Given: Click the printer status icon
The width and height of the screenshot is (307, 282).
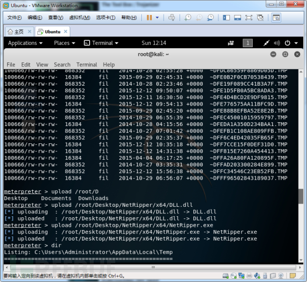Looking at the screenshot, I should coord(249,276).
